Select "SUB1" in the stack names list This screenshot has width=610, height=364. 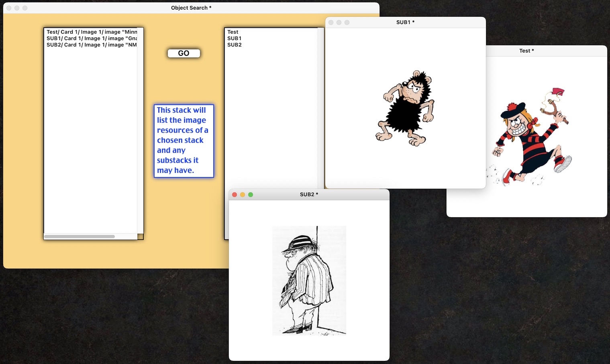pyautogui.click(x=235, y=39)
